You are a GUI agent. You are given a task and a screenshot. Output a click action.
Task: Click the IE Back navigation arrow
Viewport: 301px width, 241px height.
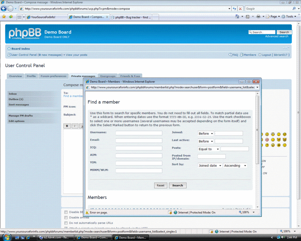point(4,9)
